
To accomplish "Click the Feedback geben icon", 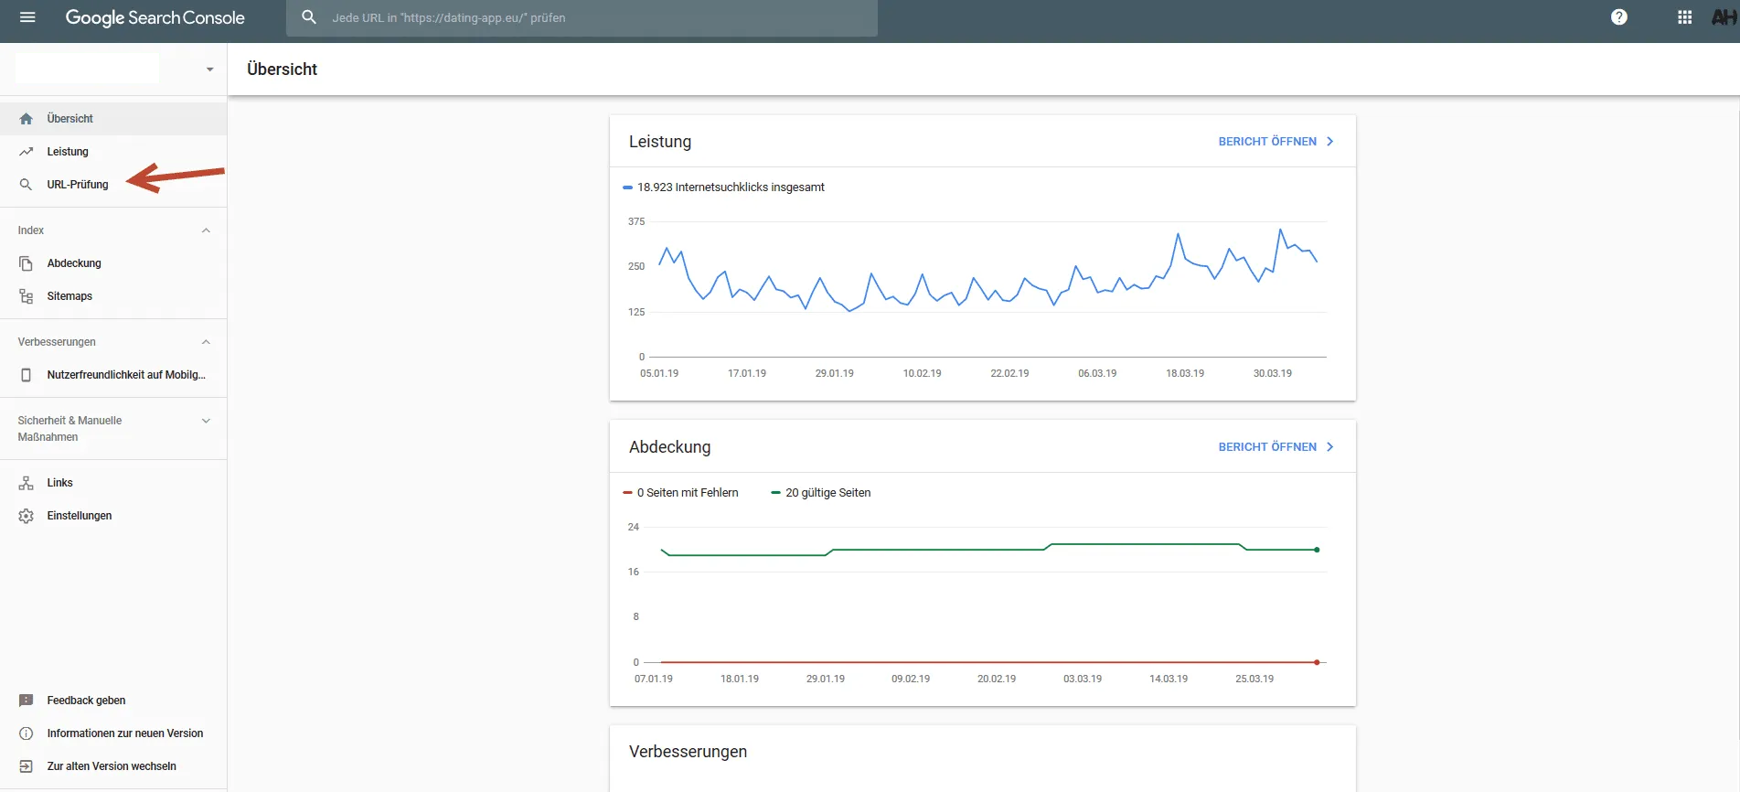I will (27, 701).
